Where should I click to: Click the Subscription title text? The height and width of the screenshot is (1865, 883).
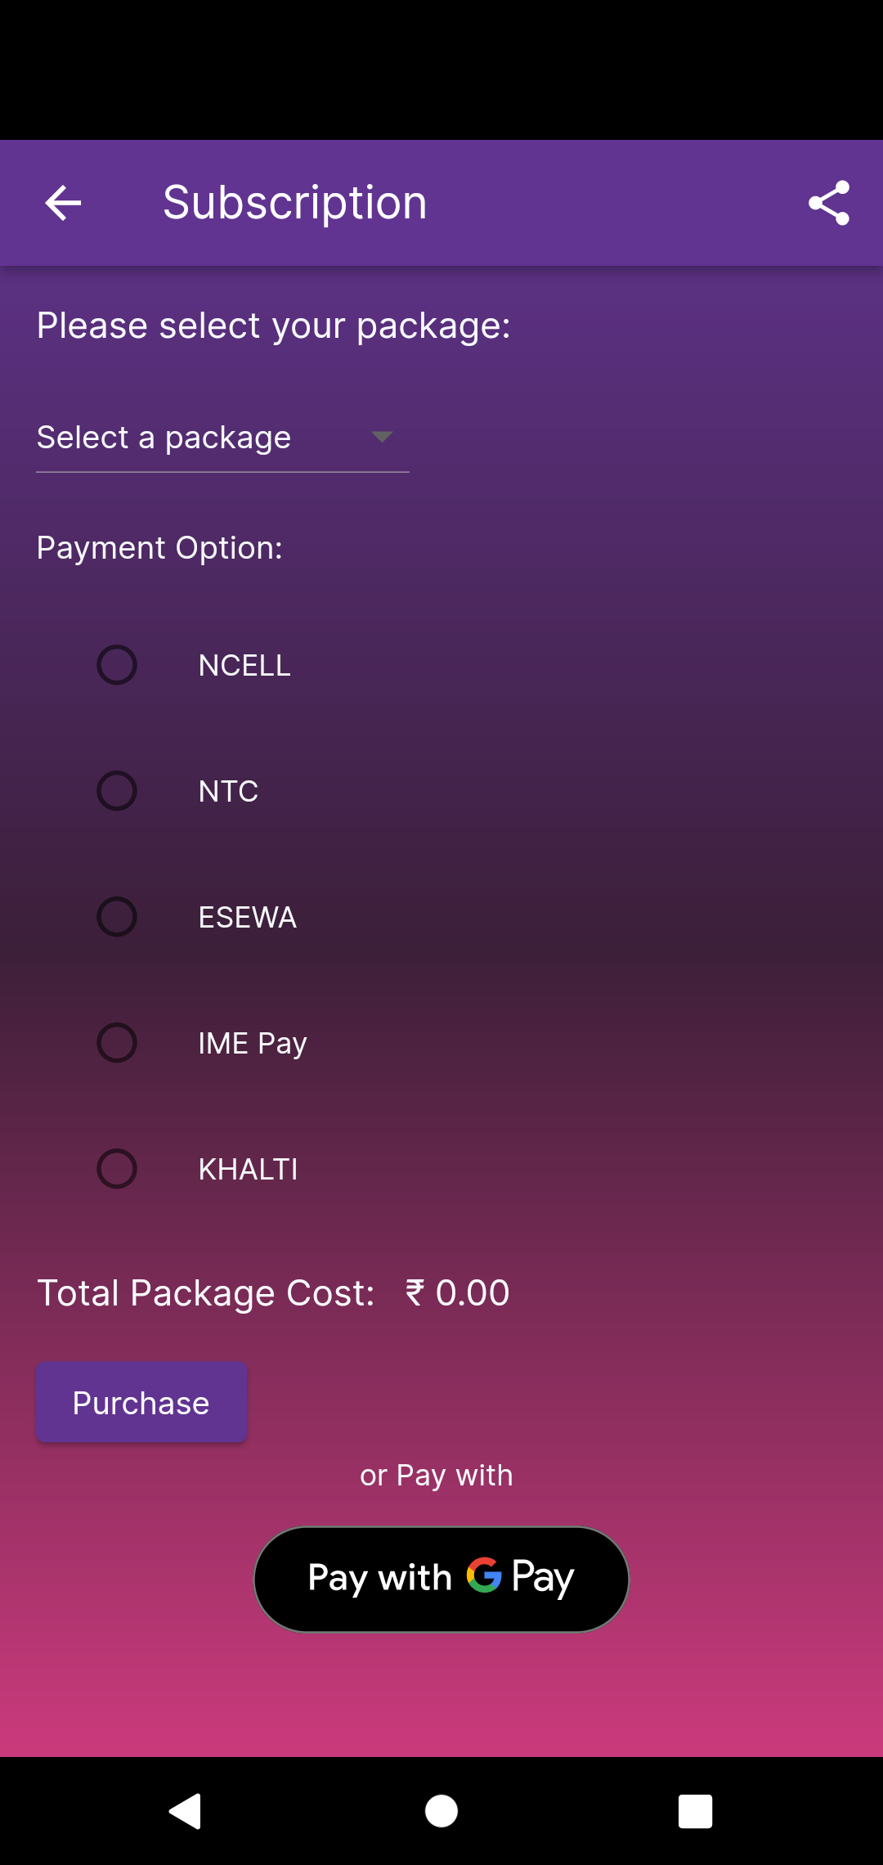[295, 202]
